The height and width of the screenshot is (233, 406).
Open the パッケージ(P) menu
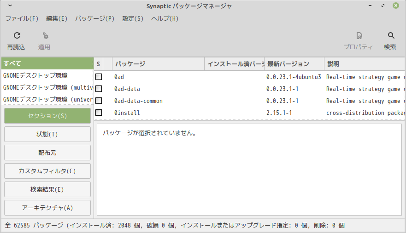[95, 18]
